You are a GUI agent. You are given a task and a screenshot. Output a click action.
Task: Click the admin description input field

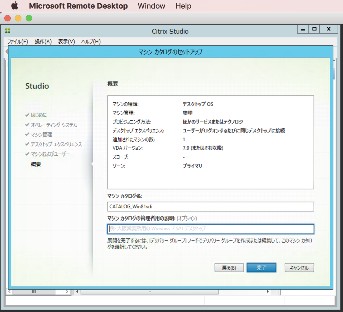[210, 229]
